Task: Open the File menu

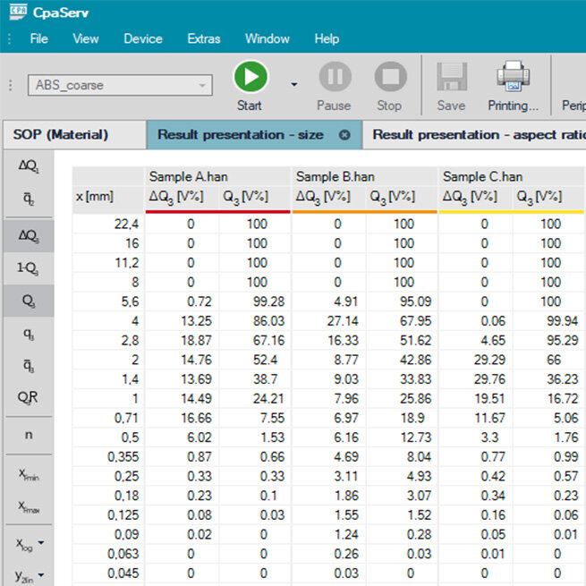Action: (x=38, y=38)
